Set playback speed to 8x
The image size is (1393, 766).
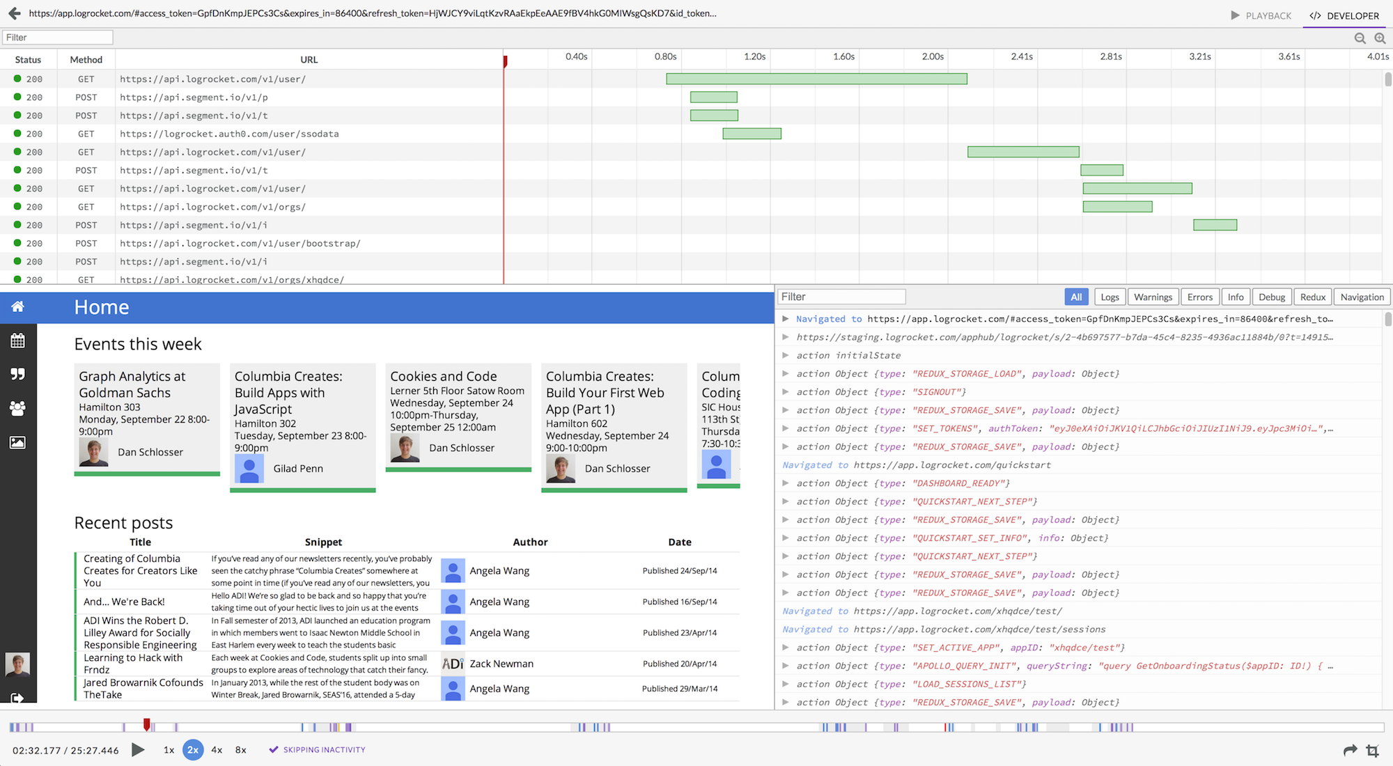(x=241, y=750)
